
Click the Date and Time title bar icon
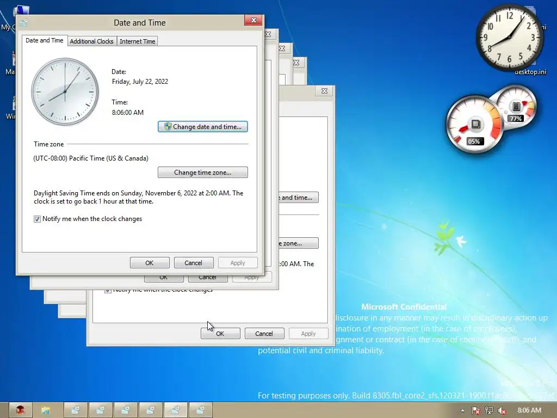click(24, 22)
